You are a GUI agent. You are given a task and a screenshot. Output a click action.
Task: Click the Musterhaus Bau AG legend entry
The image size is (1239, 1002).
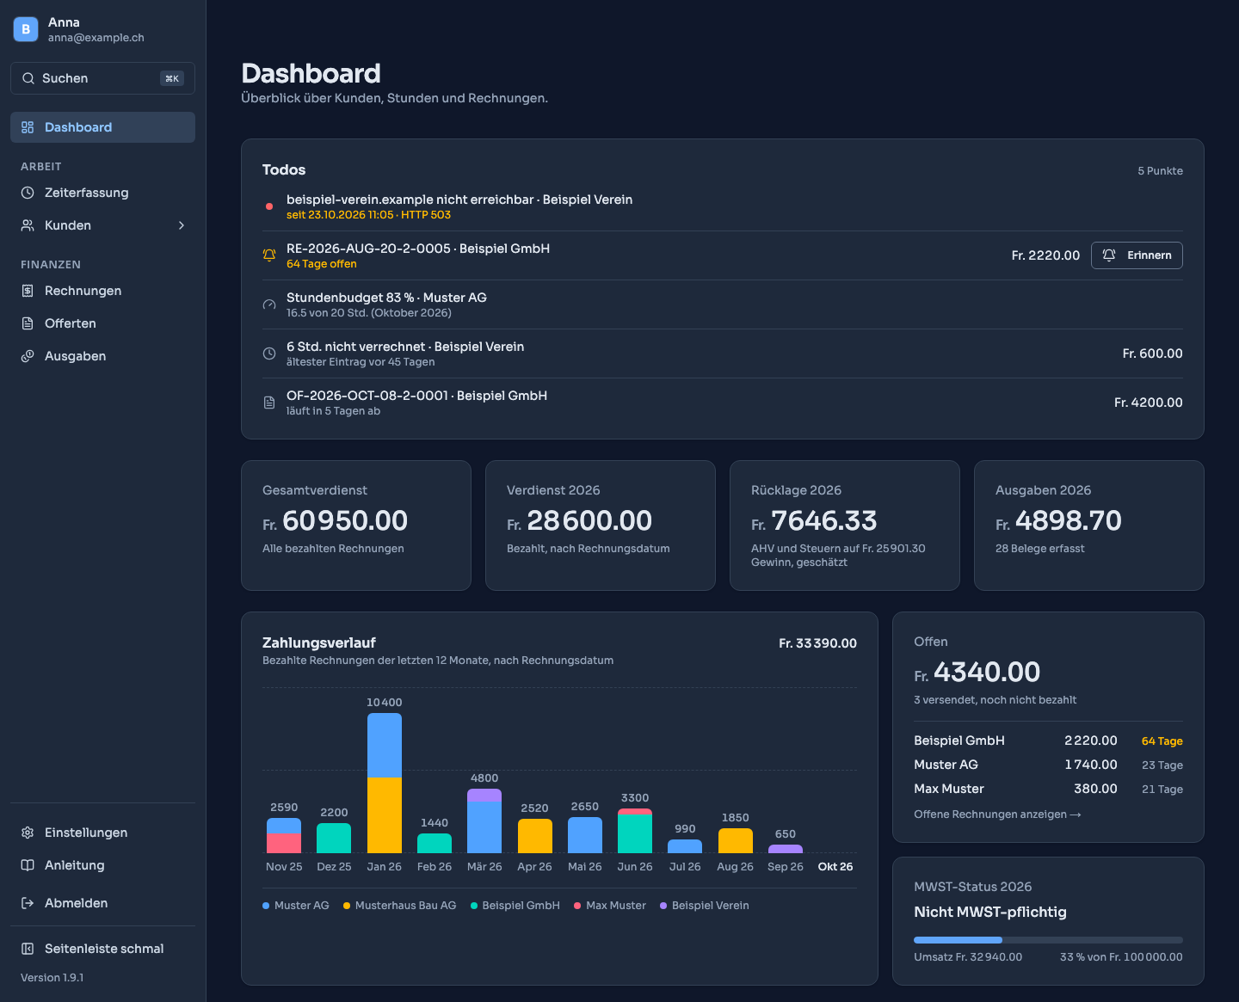(400, 906)
